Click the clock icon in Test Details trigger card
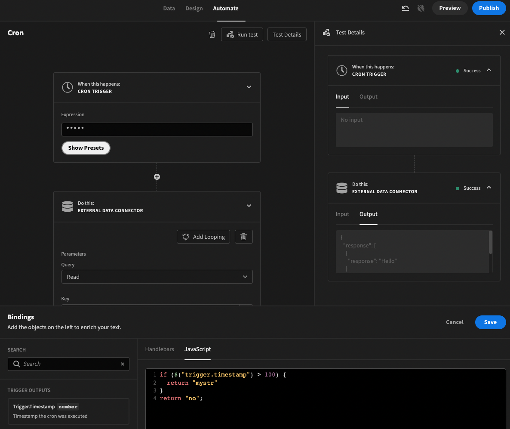Image resolution: width=510 pixels, height=429 pixels. click(341, 70)
